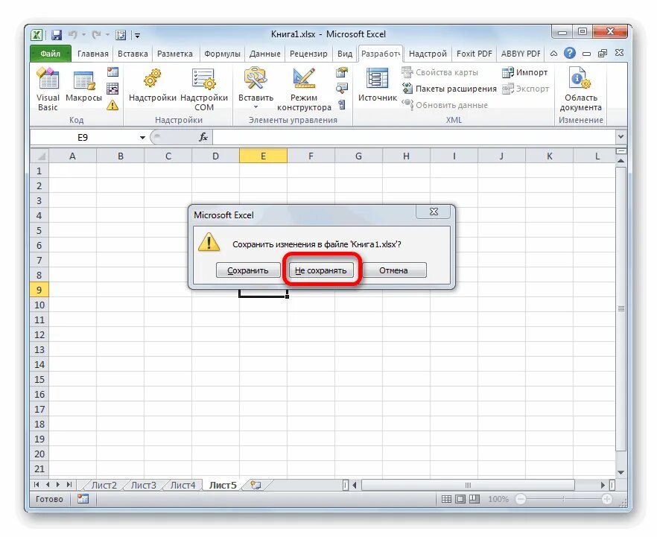Switch to the Формулы ribbon tab
Screen dimensions: 657x537
point(222,54)
